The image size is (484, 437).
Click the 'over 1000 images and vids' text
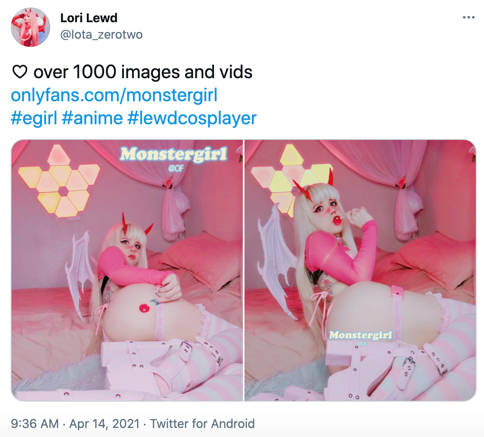pos(143,72)
